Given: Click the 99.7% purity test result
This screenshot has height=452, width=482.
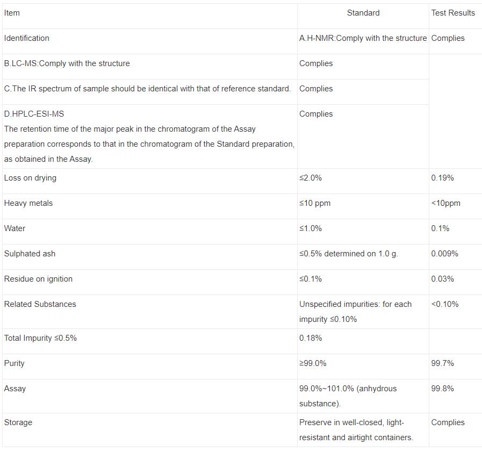Looking at the screenshot, I should pos(442,363).
